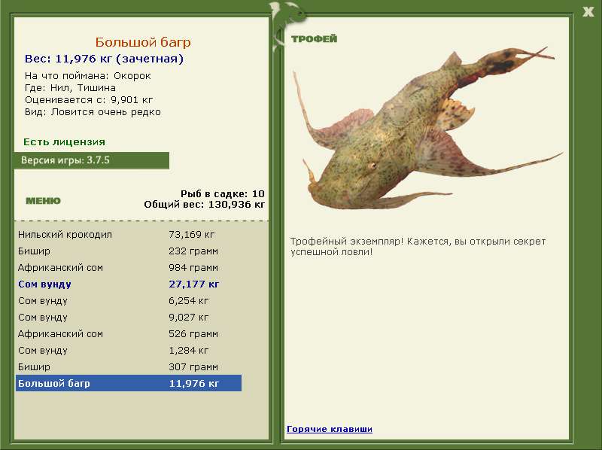Click the Оценивается с: 9,901 кг line
Image resolution: width=602 pixels, height=450 pixels.
click(89, 100)
